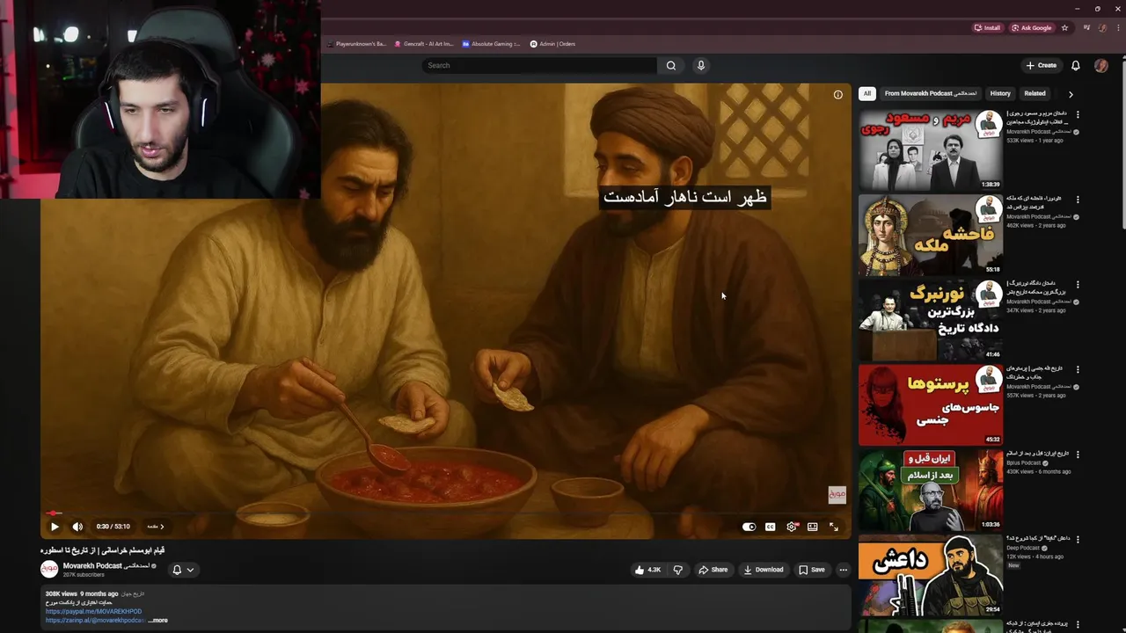Open the zarinp.al/@movarekhpodcast link

pos(95,620)
